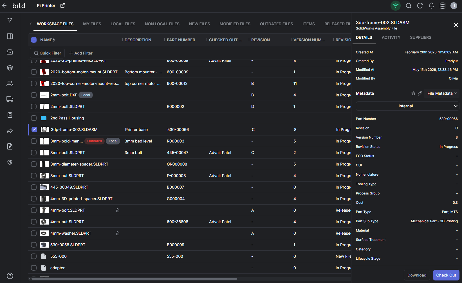Click the Local badge on 2mm-bolt.DXF

86,95
